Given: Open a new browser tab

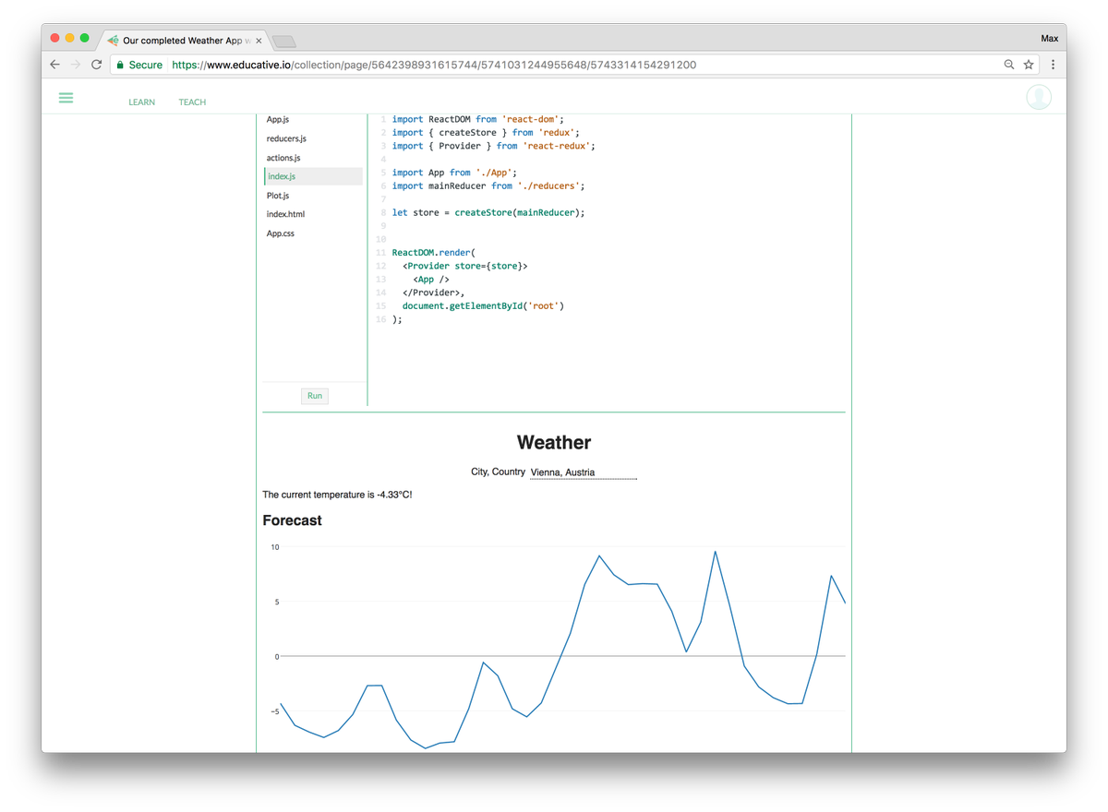Looking at the screenshot, I should [284, 42].
